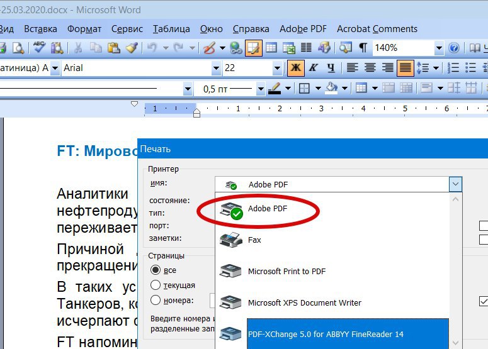Select the 'номера:' pages radio button
This screenshot has height=349, width=488.
click(x=156, y=300)
